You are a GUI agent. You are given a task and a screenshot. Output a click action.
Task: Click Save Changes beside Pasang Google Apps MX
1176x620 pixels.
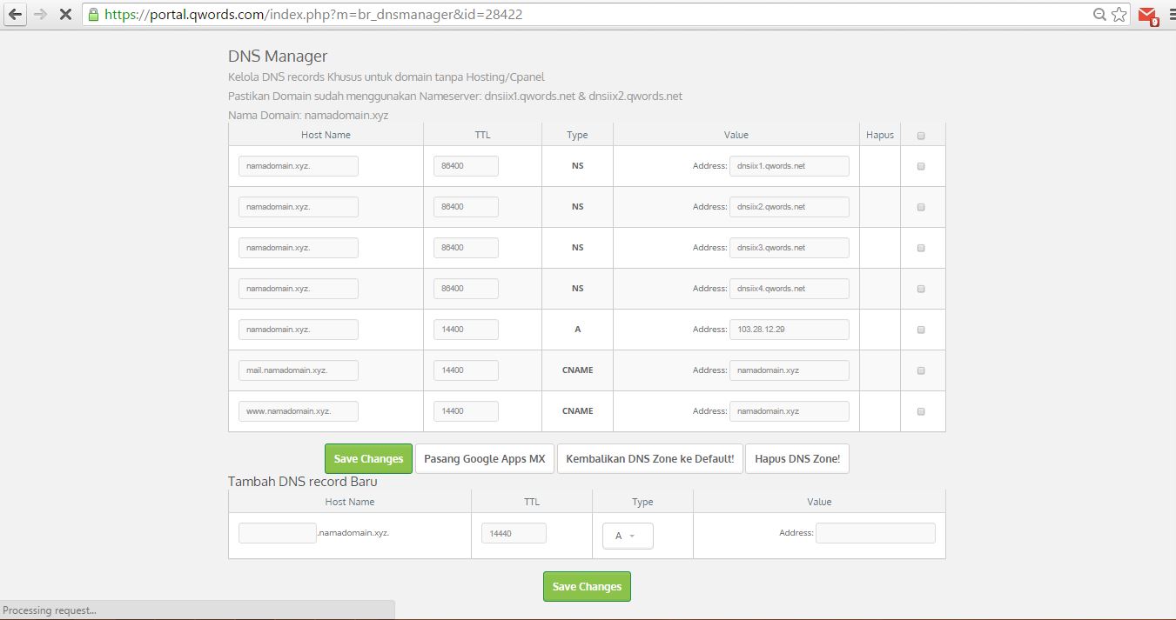pyautogui.click(x=368, y=459)
